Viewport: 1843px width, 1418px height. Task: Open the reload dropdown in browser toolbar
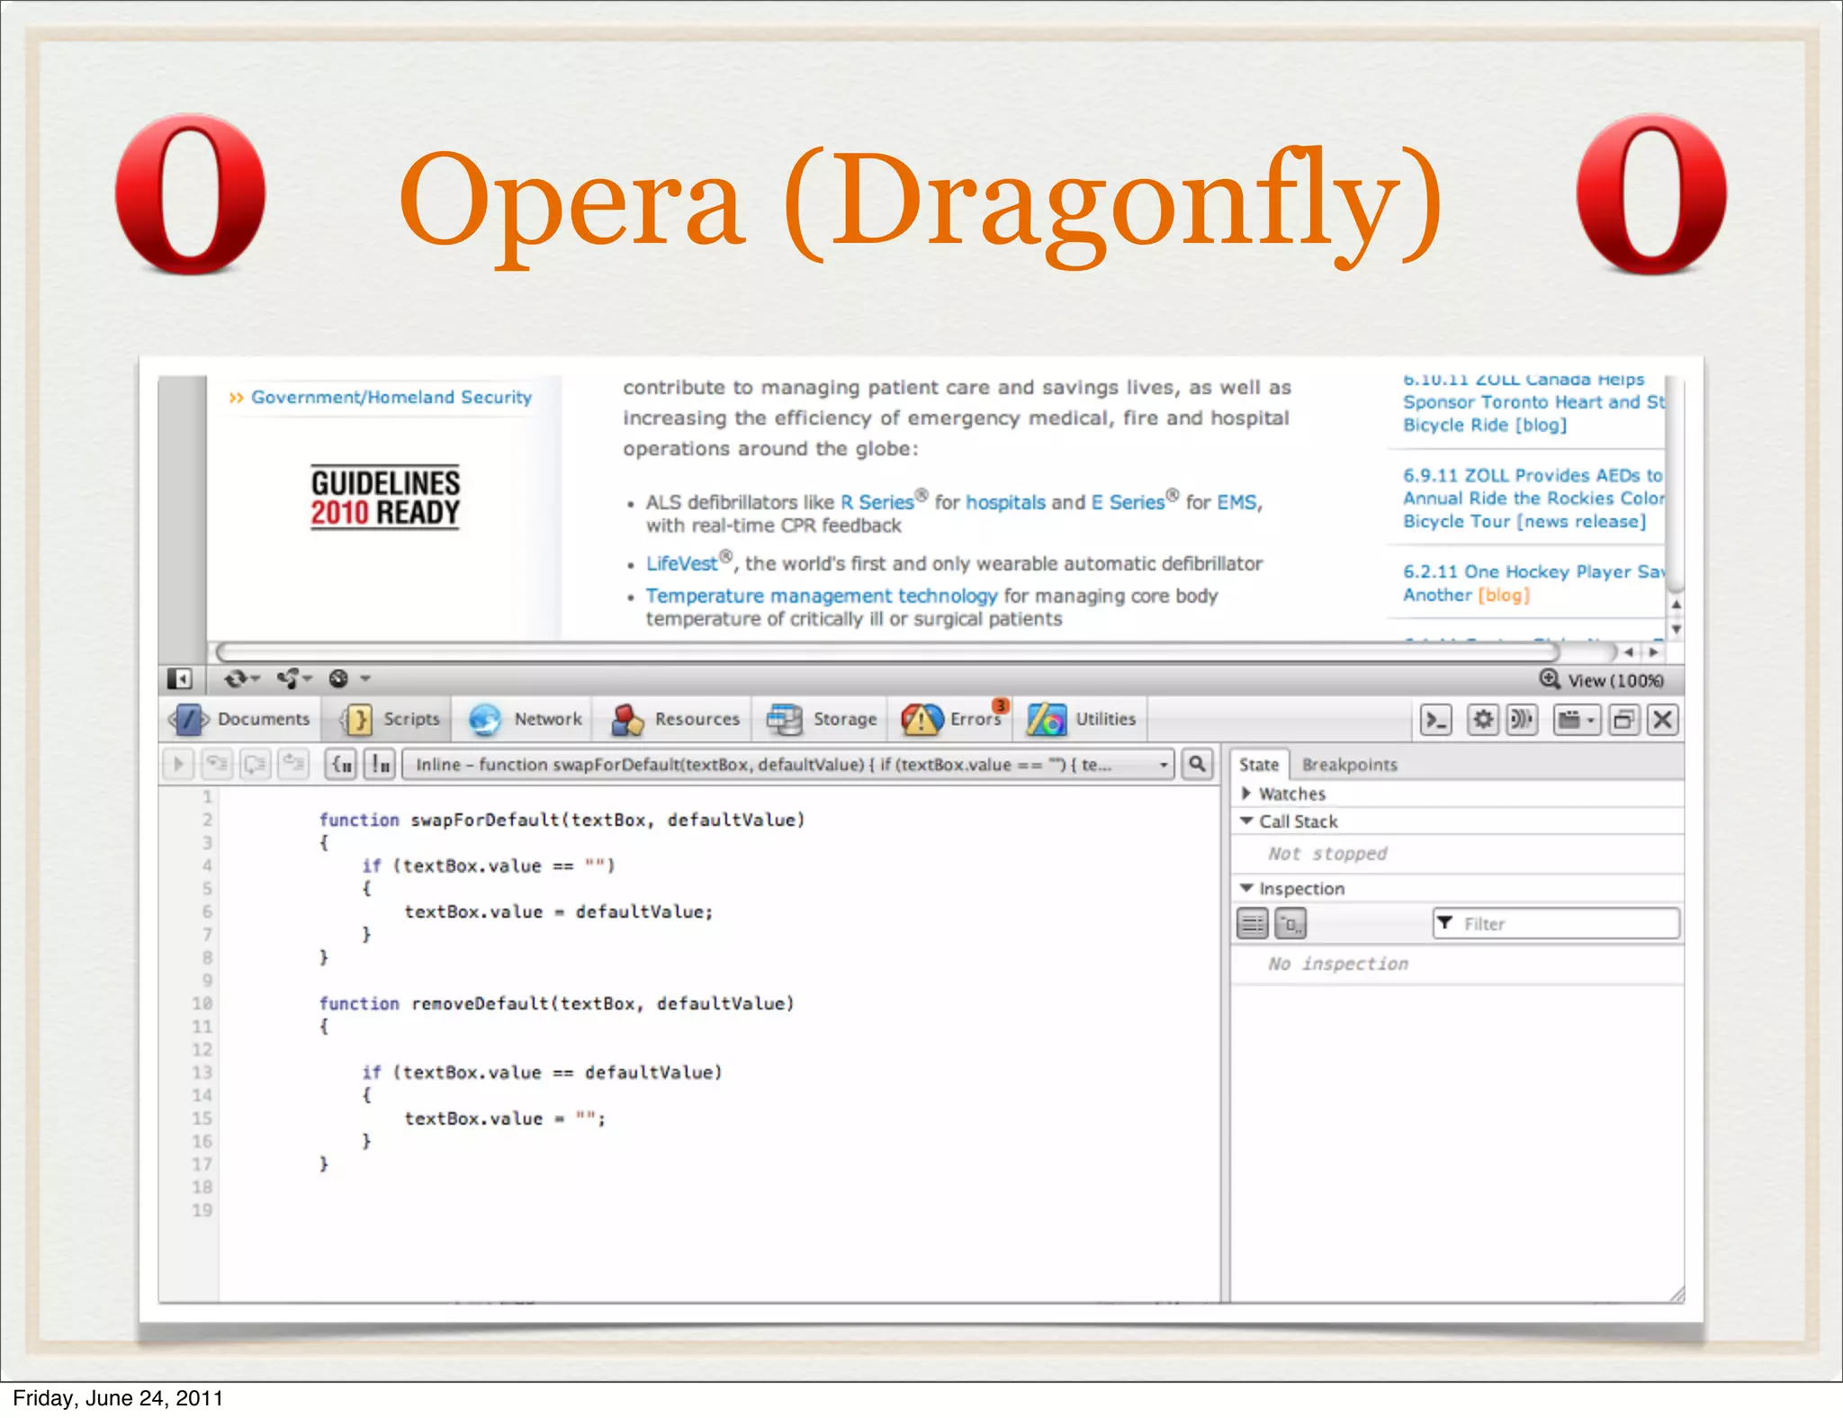(x=242, y=678)
